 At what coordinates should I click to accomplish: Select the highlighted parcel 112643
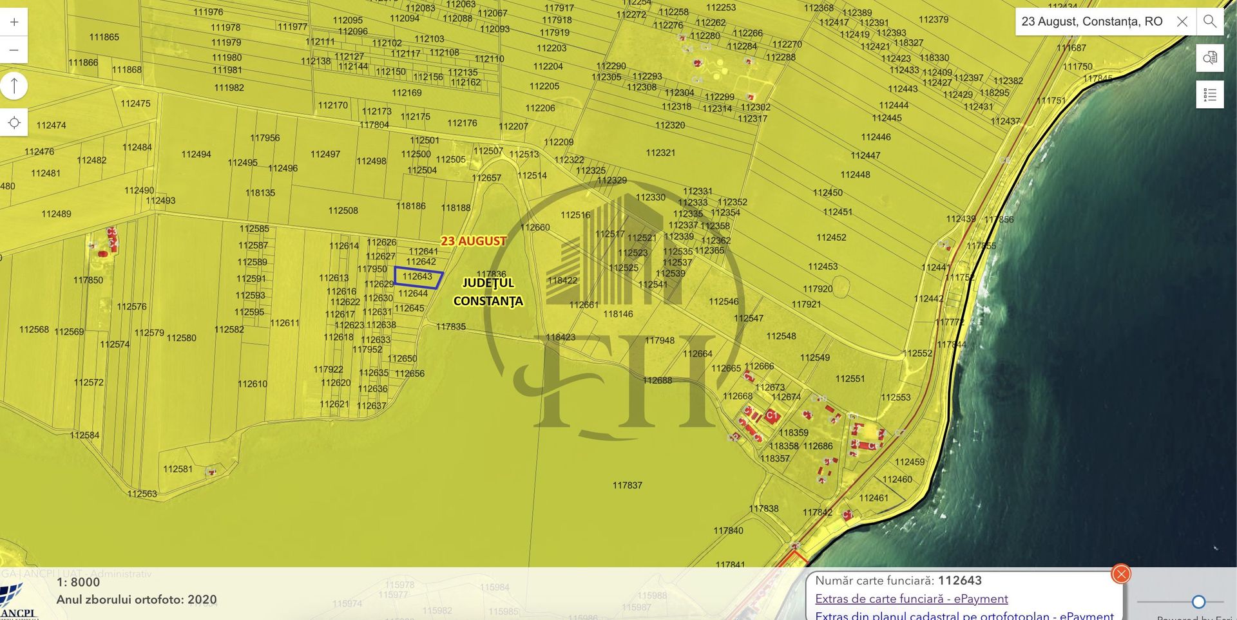point(417,277)
